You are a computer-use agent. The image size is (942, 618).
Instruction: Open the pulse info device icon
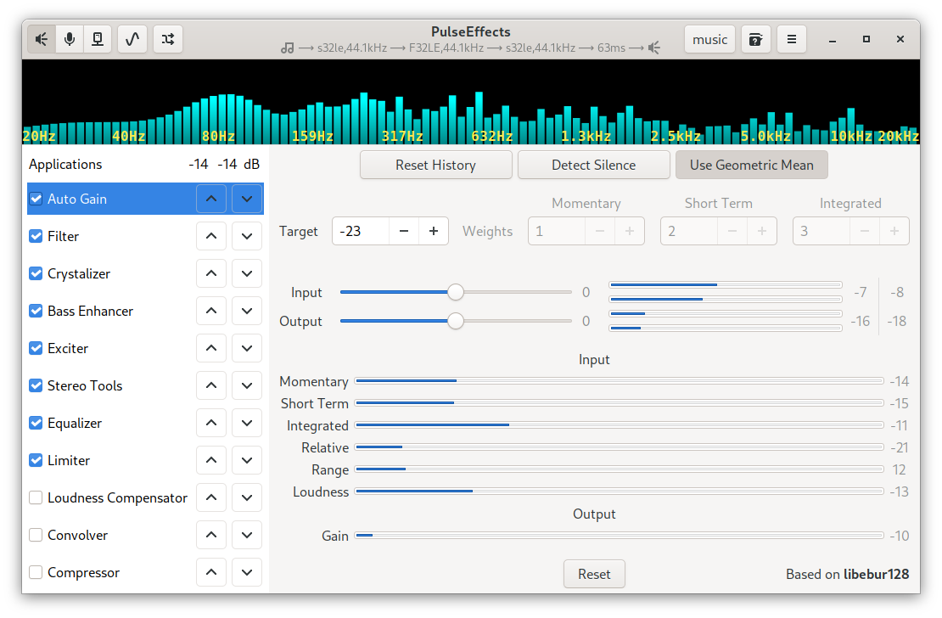98,40
